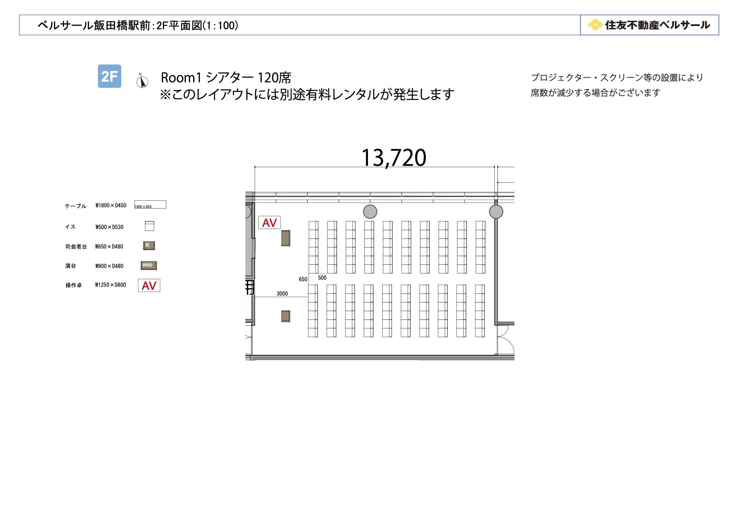The image size is (736, 520).
Task: Click the brown 司会者台 legend icon
Action: click(x=149, y=246)
